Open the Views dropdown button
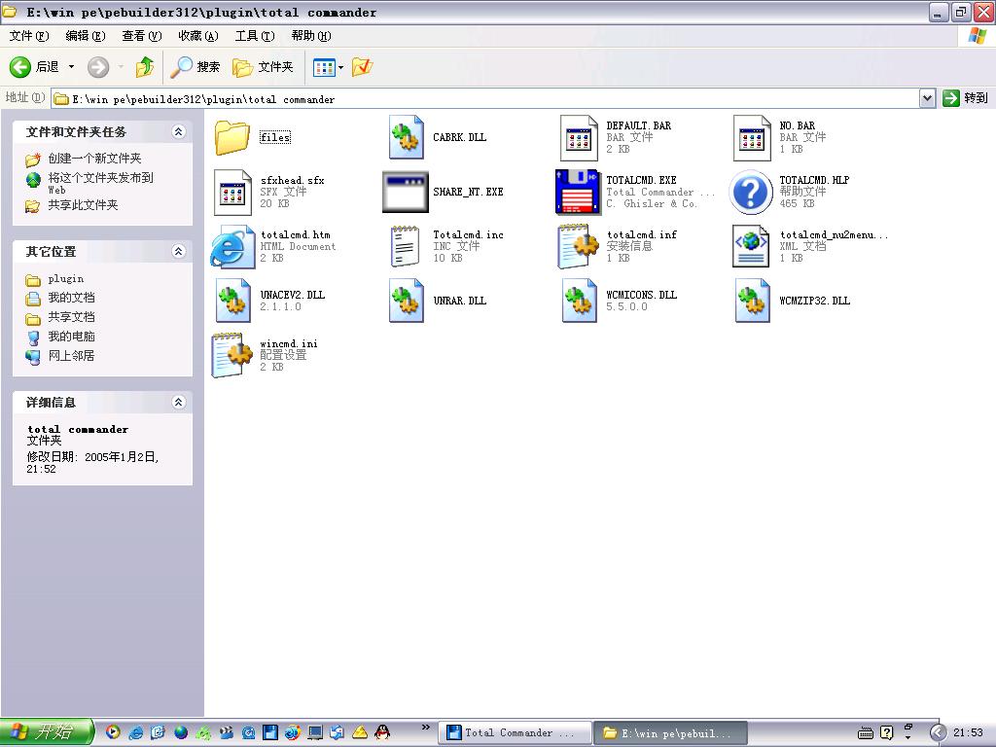 point(328,67)
